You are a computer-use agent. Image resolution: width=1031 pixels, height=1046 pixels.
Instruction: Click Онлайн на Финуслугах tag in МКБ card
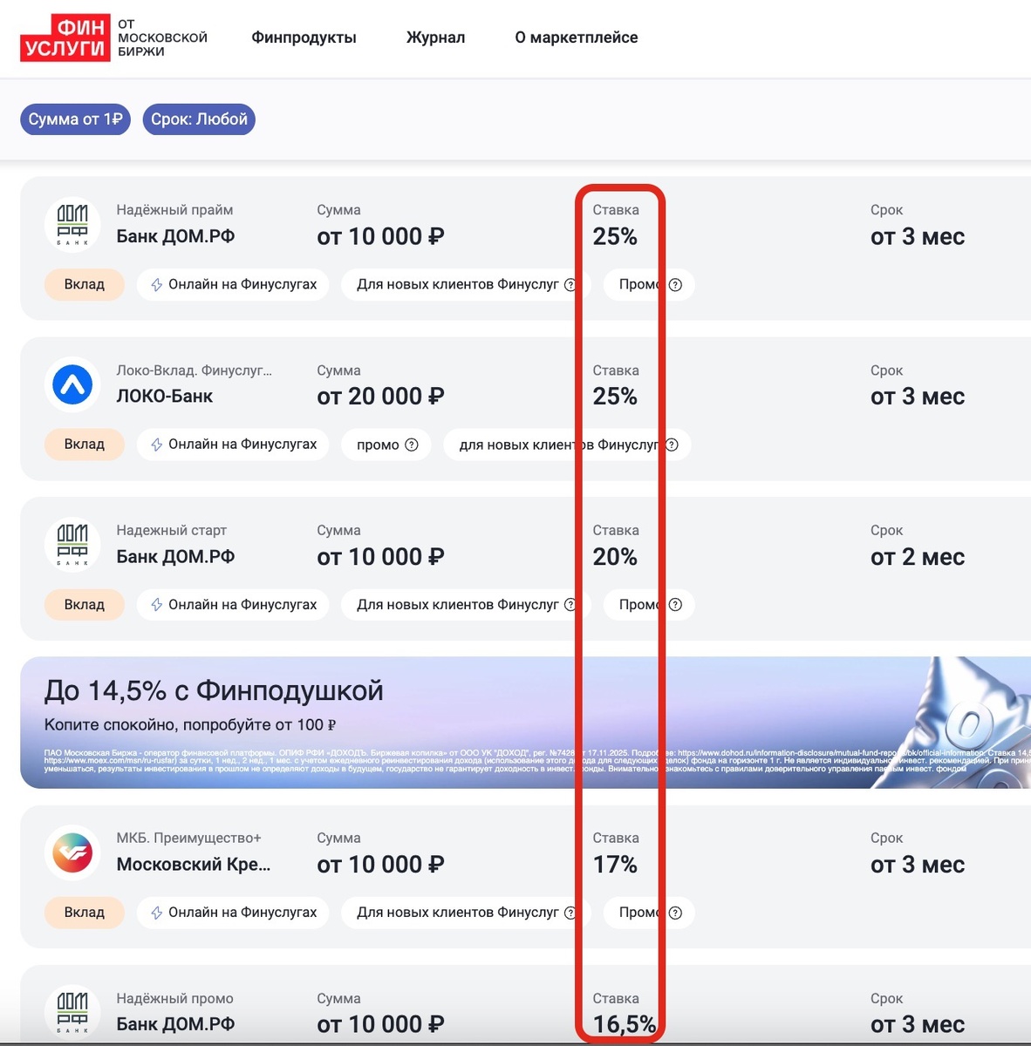click(x=233, y=913)
